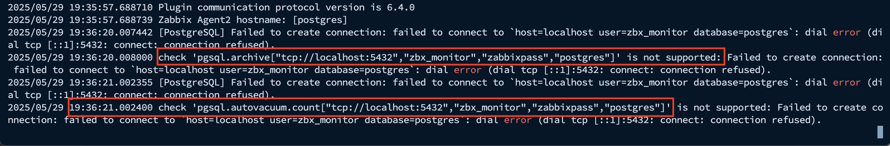
Task: Click the red 'error' word on the last line
Action: tap(518, 120)
